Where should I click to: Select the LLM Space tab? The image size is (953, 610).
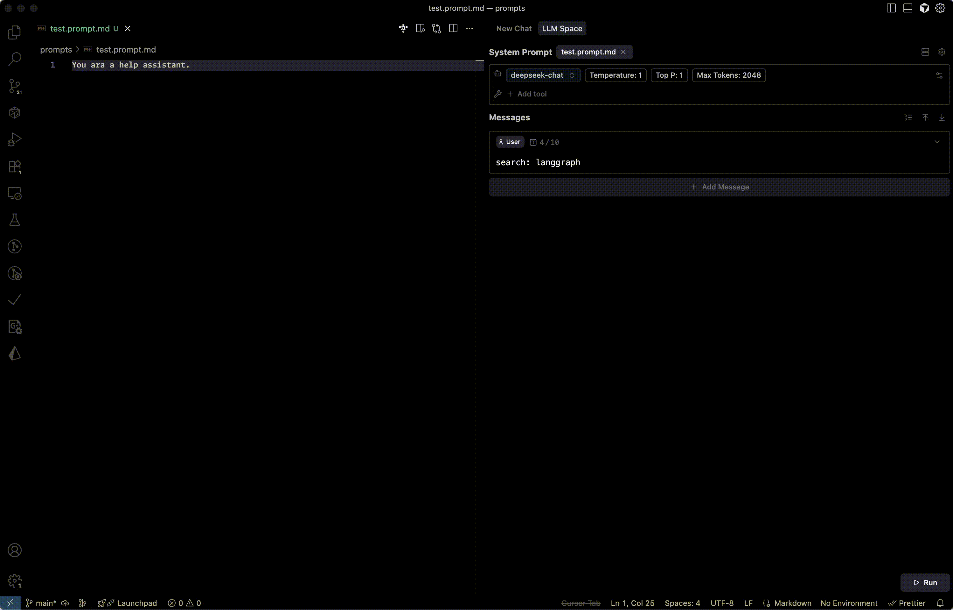click(562, 29)
